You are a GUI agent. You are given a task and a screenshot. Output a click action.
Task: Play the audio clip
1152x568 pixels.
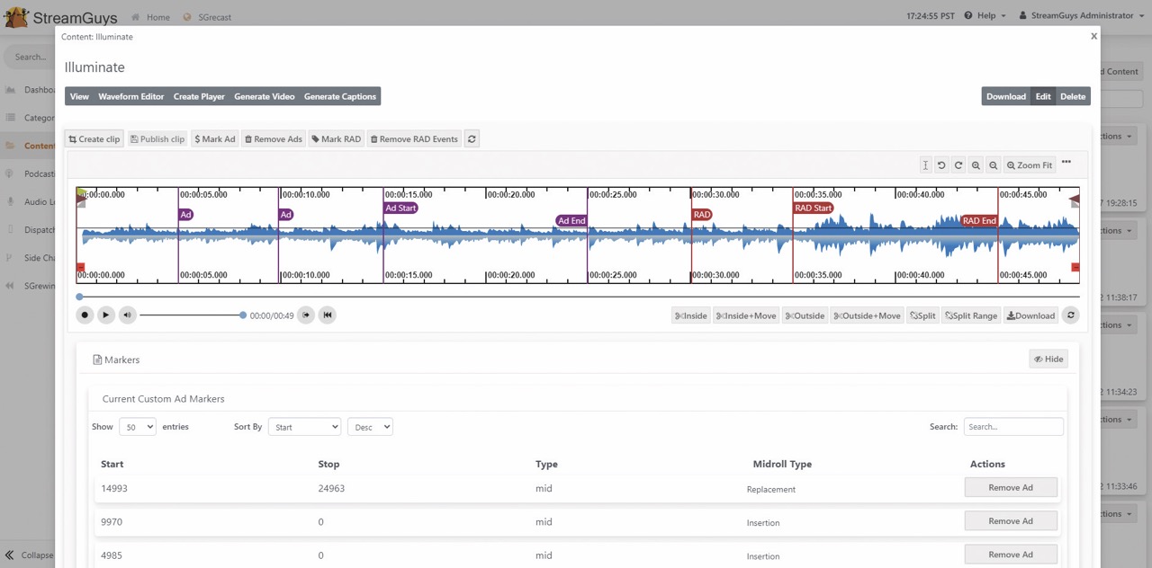point(105,315)
